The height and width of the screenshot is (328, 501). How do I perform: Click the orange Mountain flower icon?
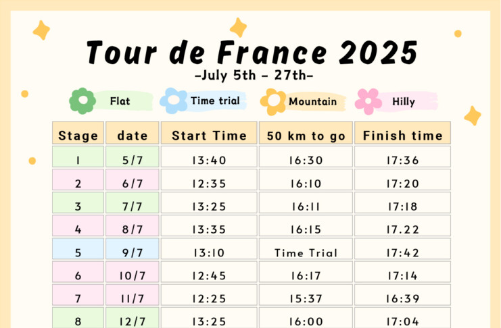coord(274,101)
